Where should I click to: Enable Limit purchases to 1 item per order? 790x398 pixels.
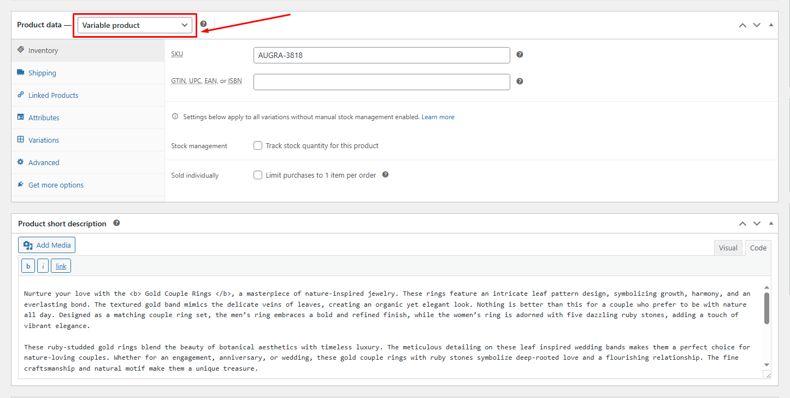click(258, 175)
